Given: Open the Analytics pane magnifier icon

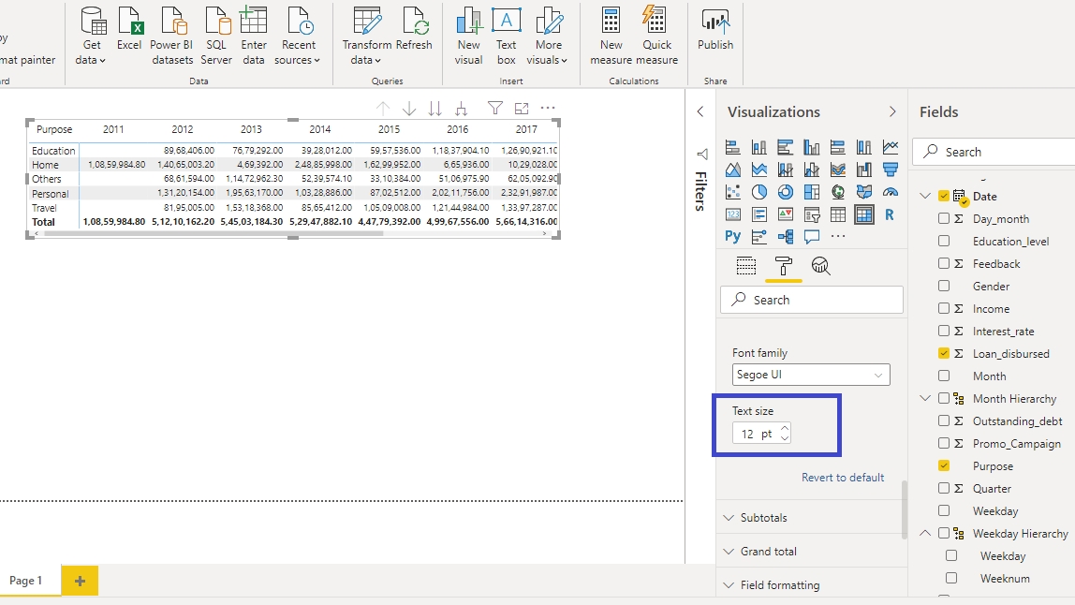Looking at the screenshot, I should tap(820, 266).
